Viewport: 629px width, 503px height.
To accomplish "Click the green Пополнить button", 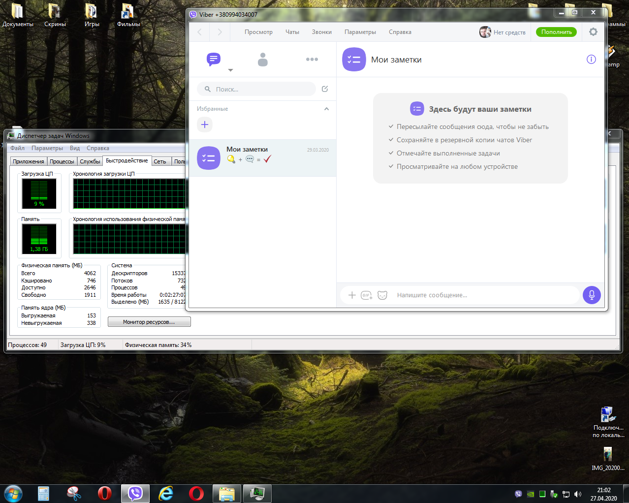I will coord(556,32).
